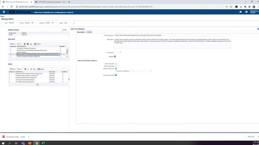Open the accessibility settings icon in header
The height and width of the screenshot is (145, 259).
click(x=246, y=12)
